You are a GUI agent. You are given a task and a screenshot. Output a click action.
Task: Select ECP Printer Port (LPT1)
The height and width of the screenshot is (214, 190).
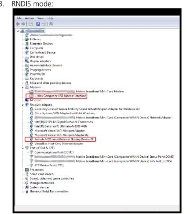tap(49, 165)
